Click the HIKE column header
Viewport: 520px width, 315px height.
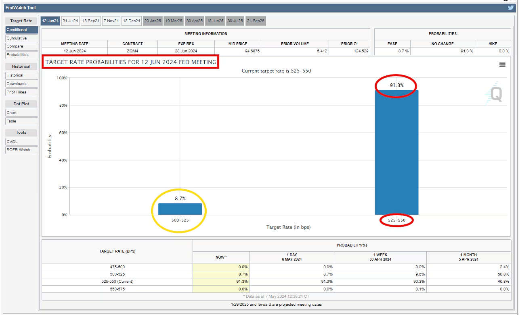point(493,44)
